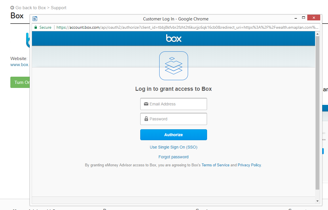The height and width of the screenshot is (210, 328).
Task: Click the popup URL address text
Action: pos(187,27)
